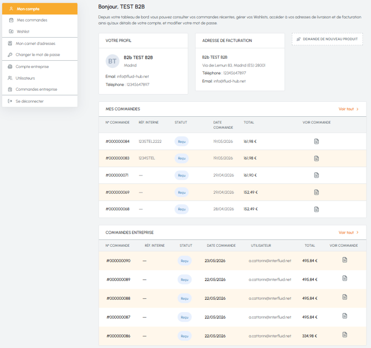Click order number #000000089
This screenshot has width=371, height=348.
(118, 279)
